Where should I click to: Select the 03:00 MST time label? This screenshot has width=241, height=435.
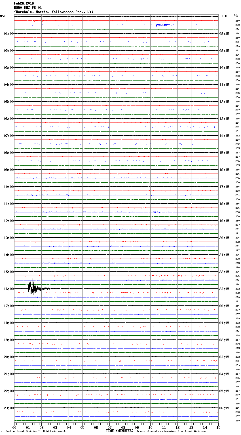point(9,68)
